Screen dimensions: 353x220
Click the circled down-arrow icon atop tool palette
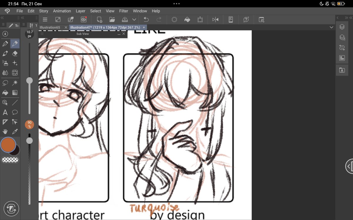tap(5, 34)
